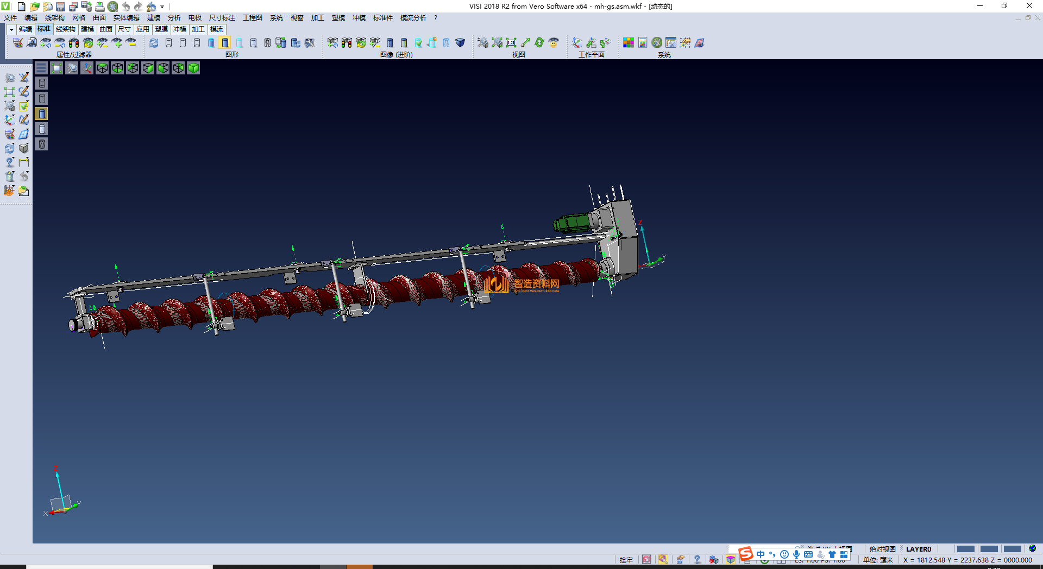The height and width of the screenshot is (569, 1043).
Task: Click the Open file icon in quick access toolbar
Action: pyautogui.click(x=34, y=7)
